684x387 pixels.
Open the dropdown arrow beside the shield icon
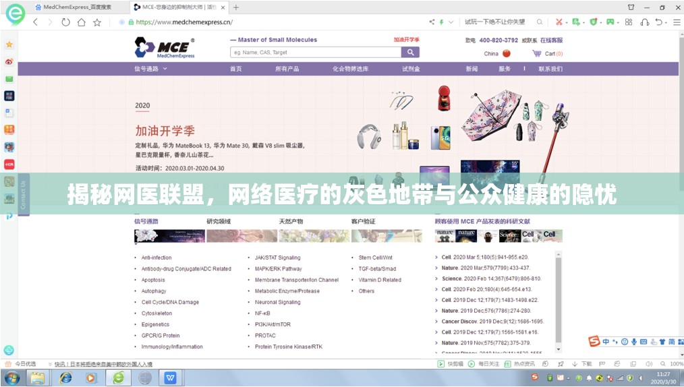coord(600,22)
